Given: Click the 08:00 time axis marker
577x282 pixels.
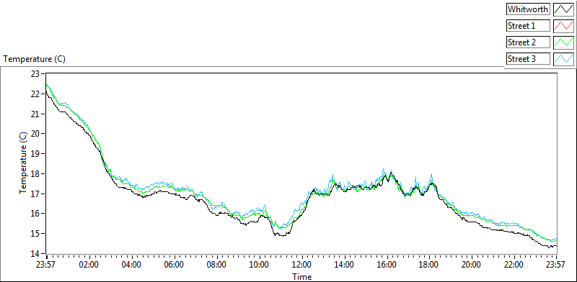Looking at the screenshot, I should pos(217,265).
